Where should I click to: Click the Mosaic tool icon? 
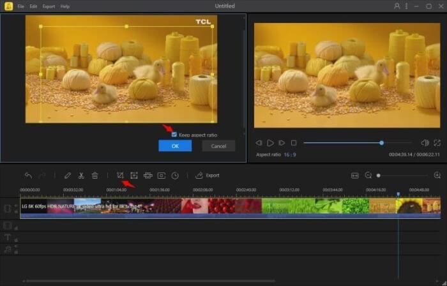(x=148, y=175)
